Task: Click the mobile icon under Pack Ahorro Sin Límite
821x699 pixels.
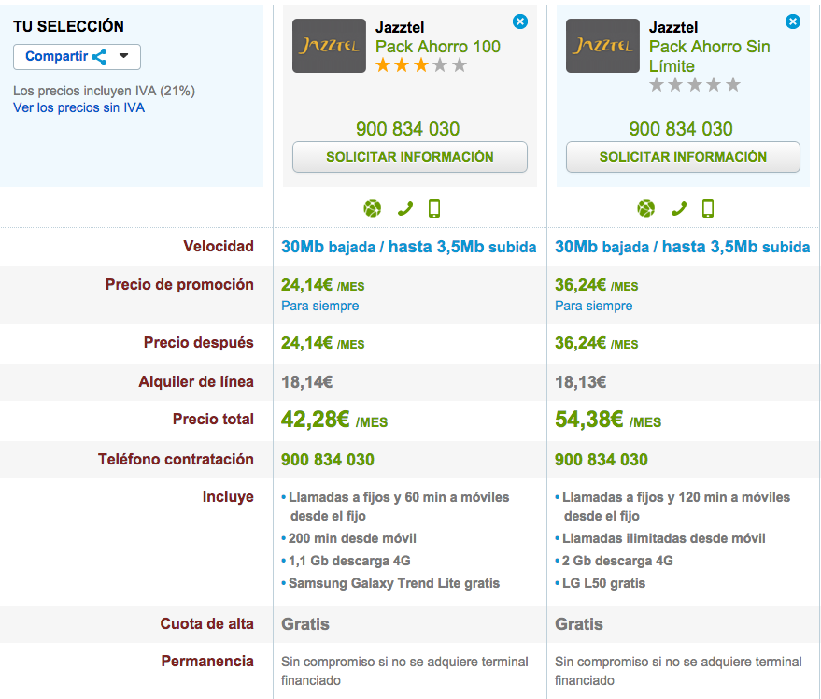Action: (708, 208)
